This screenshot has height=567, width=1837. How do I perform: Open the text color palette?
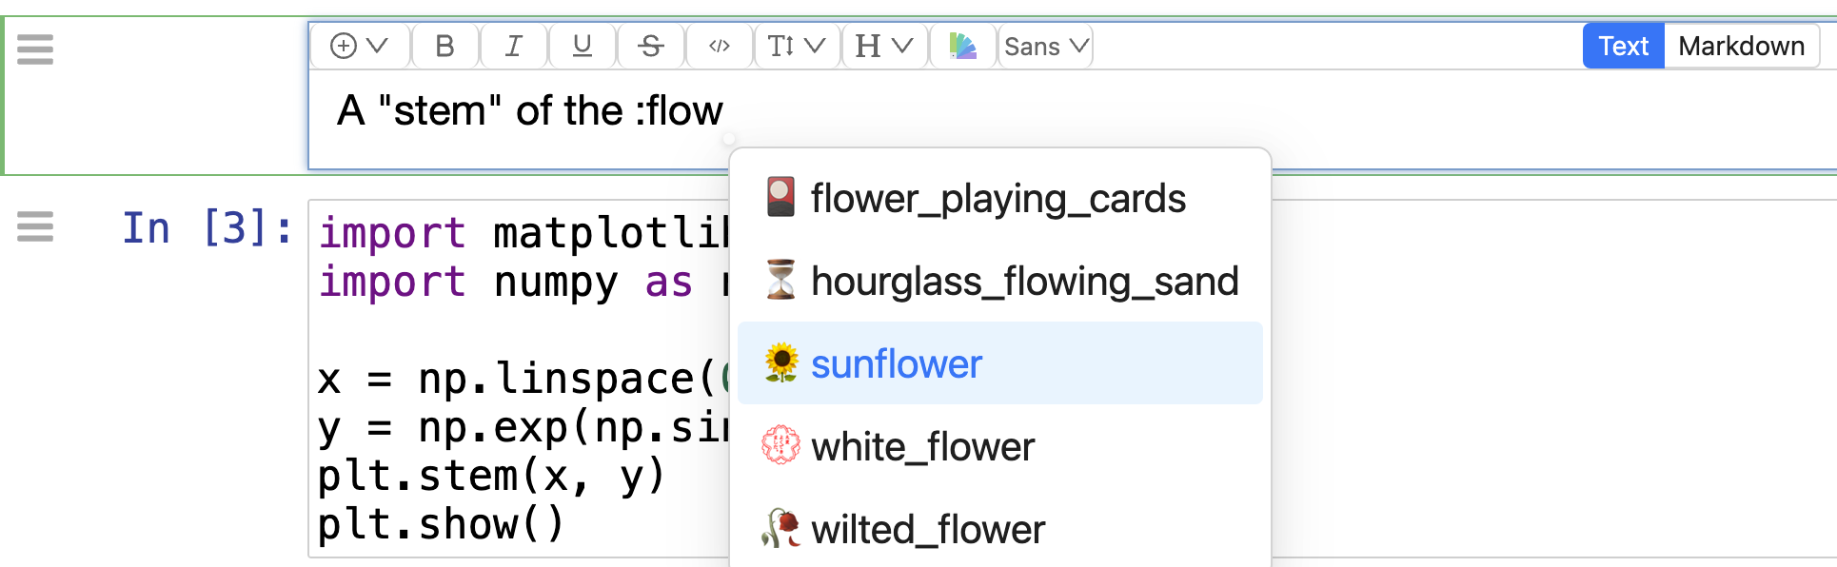coord(962,46)
